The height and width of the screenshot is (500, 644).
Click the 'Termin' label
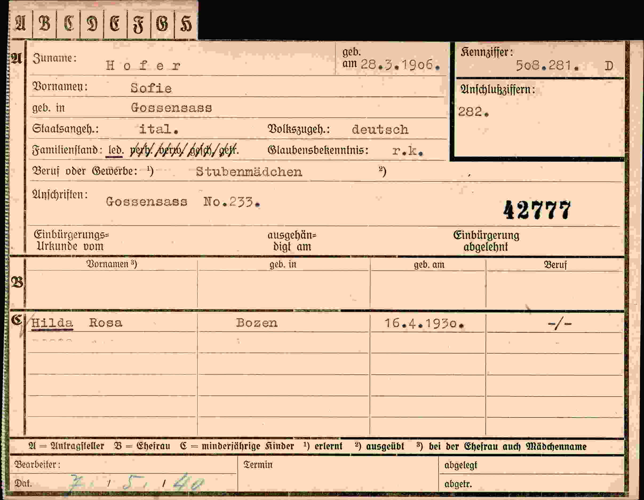pos(258,465)
